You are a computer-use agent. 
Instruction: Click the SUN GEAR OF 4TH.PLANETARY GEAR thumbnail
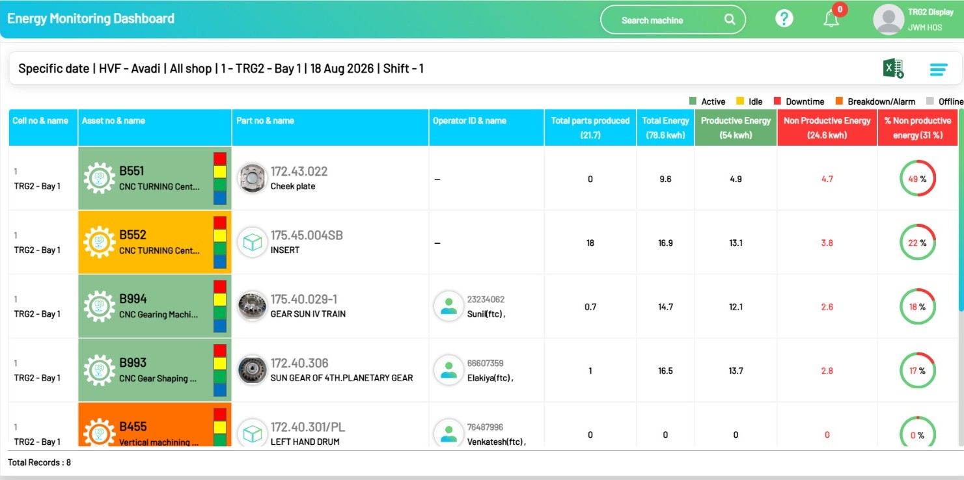252,370
